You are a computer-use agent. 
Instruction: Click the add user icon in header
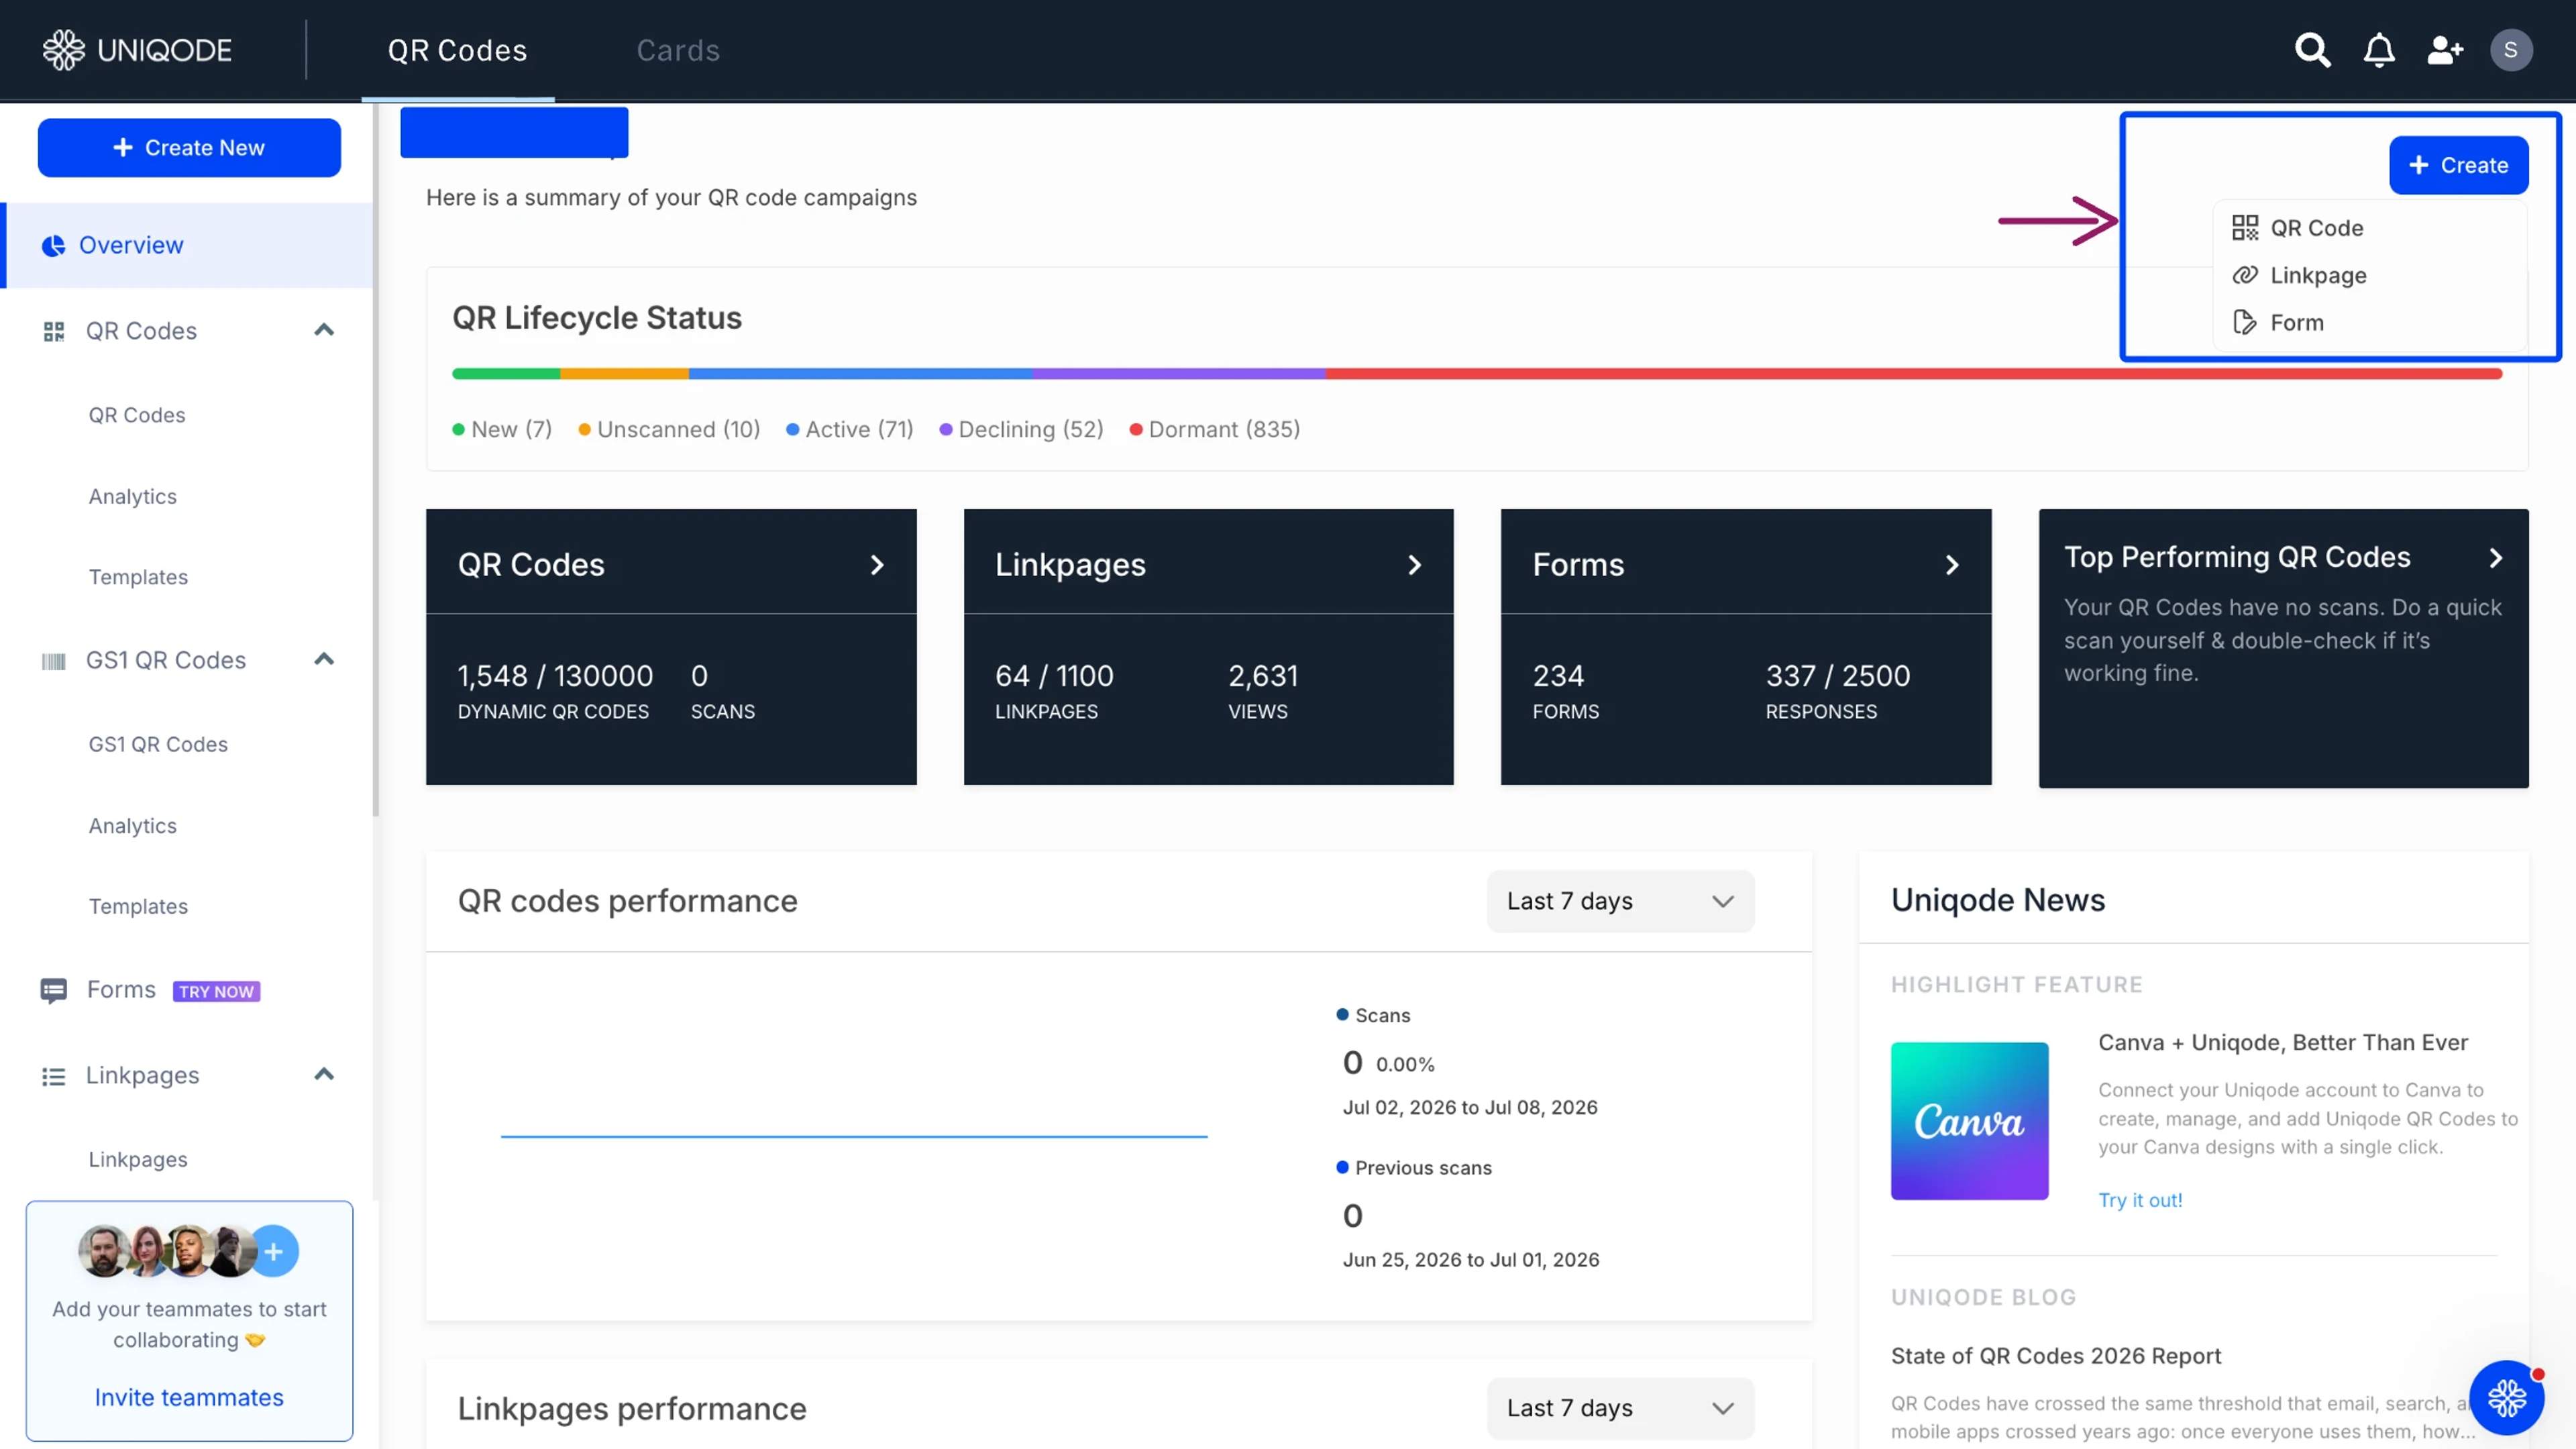coord(2445,50)
